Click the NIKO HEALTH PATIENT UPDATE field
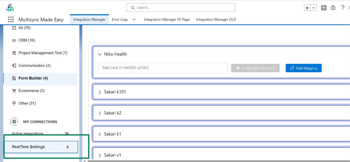The width and height of the screenshot is (350, 162). [162, 68]
